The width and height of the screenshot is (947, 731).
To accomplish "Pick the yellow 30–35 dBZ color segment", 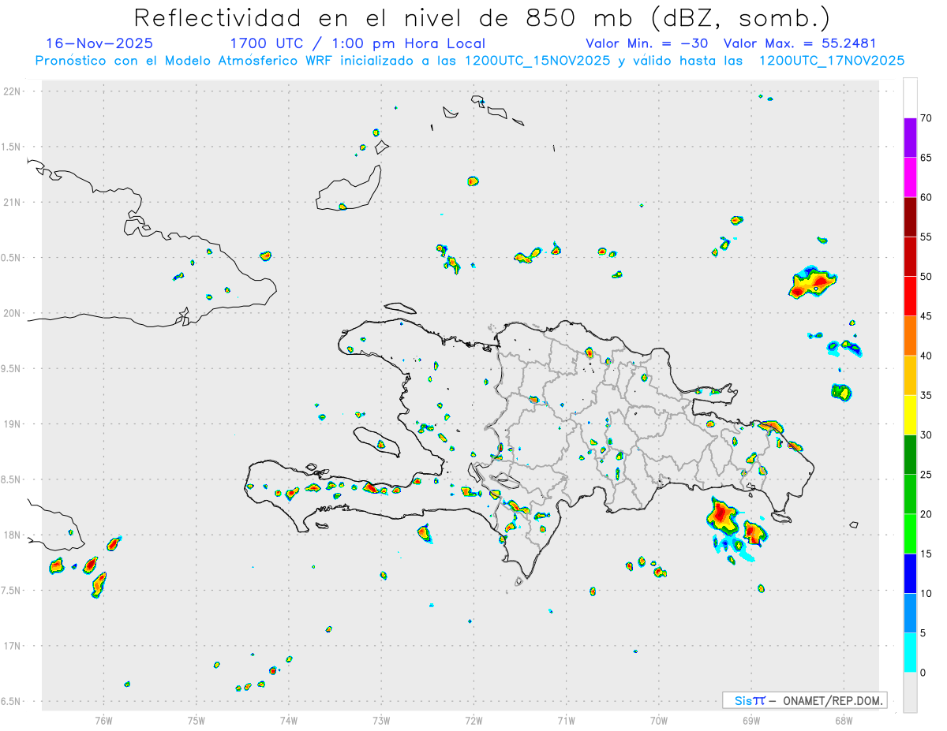I will [910, 415].
